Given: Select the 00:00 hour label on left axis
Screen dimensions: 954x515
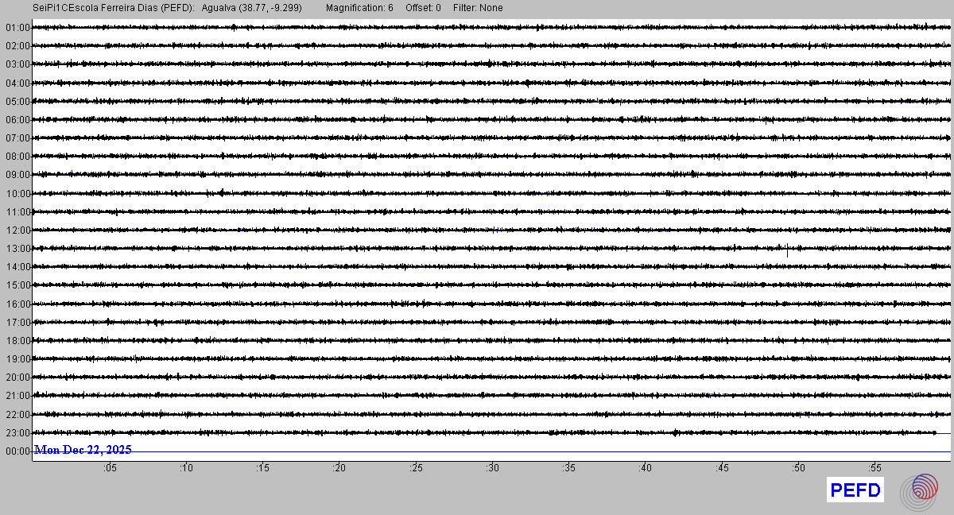Looking at the screenshot, I should tap(17, 451).
